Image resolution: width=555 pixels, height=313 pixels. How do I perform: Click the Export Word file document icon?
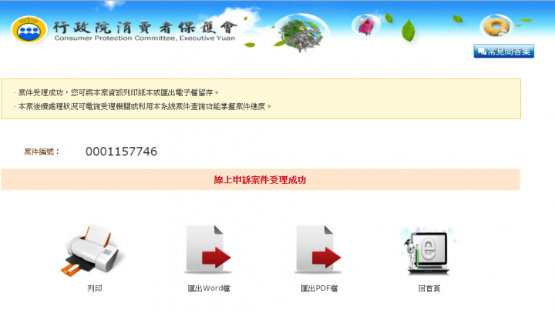tap(208, 250)
